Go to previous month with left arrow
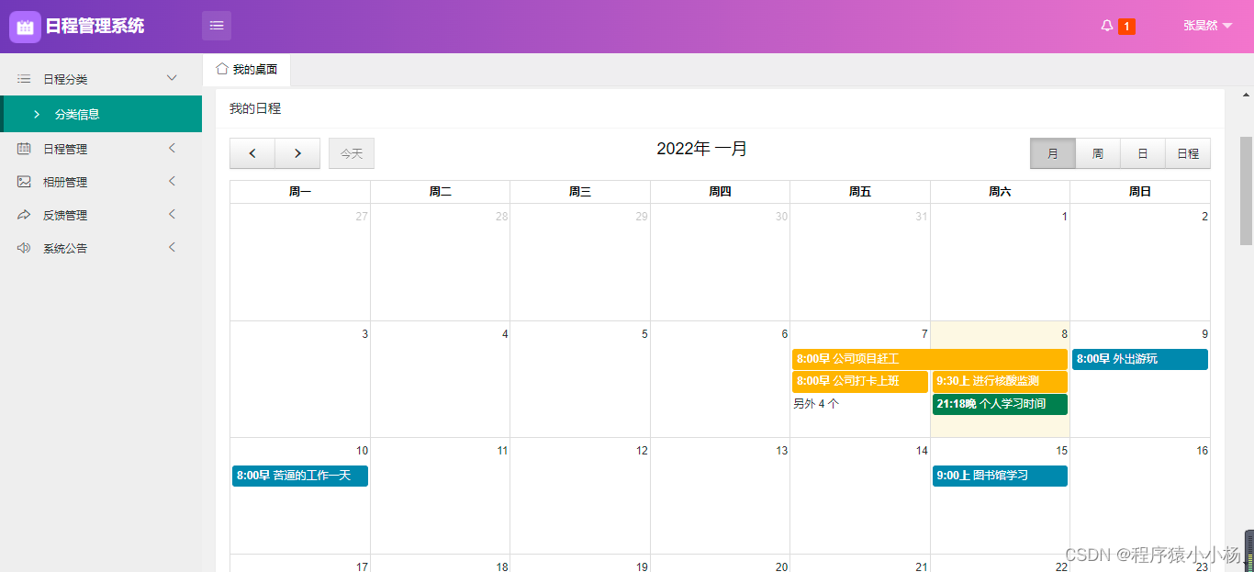This screenshot has height=572, width=1254. point(252,153)
